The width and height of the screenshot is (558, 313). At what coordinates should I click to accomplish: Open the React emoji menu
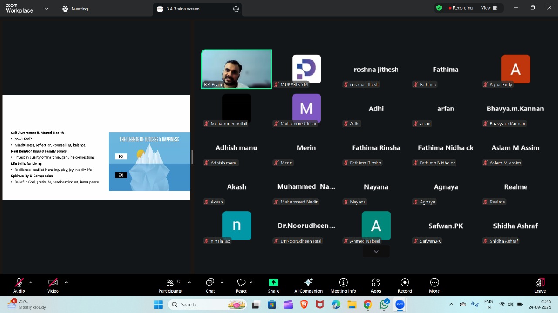click(241, 285)
